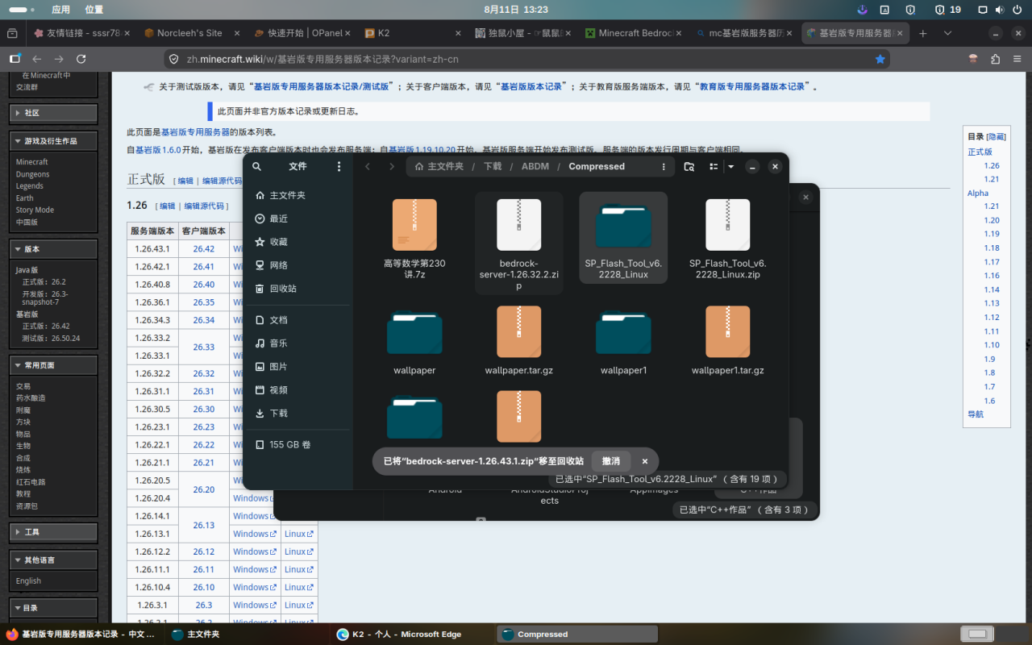Viewport: 1032px width, 645px height.
Task: Collapse 其他语言 section in wiki sidebar
Action: 53,560
